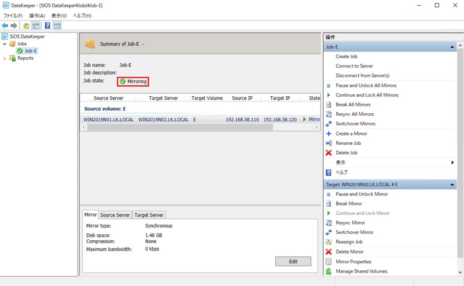Click the actions pane scroll down arrow
Screen dimensions: 464x286
pos(460,272)
